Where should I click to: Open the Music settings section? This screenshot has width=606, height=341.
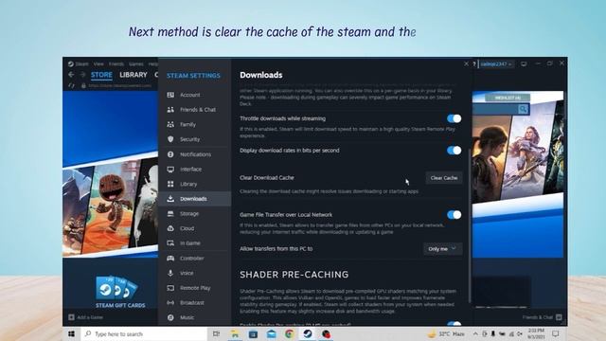194,317
